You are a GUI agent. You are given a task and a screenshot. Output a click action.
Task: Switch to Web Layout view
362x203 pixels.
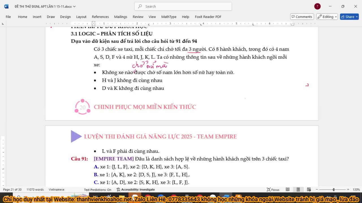309,189
